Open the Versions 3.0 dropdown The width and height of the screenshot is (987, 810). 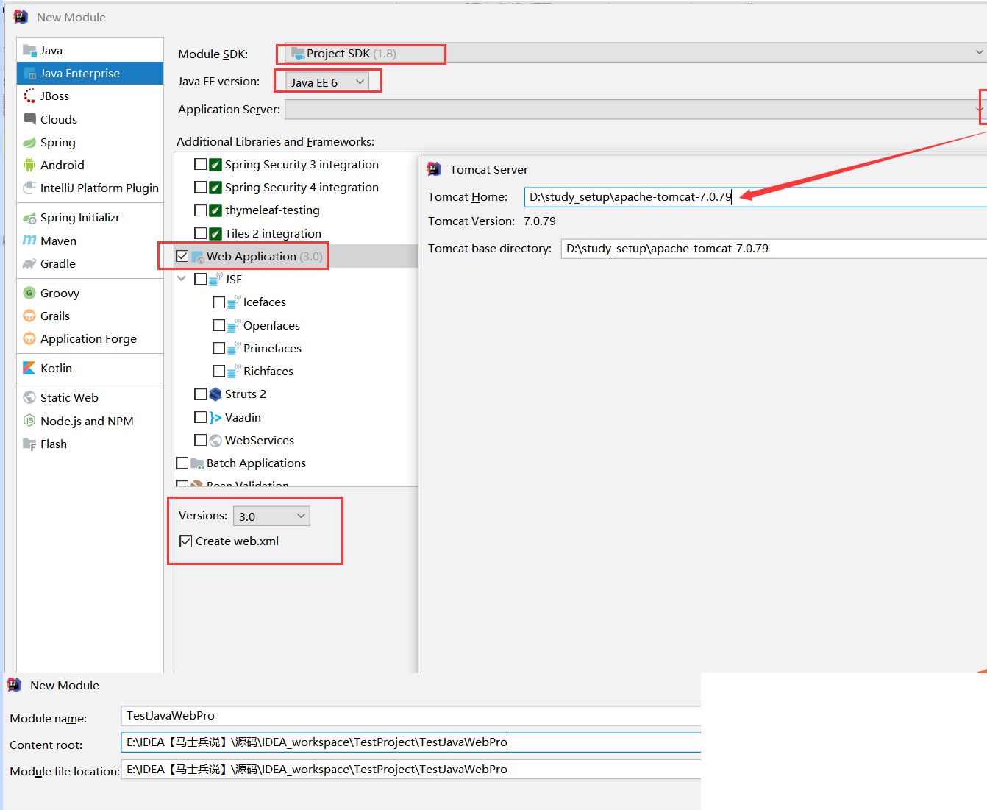(x=271, y=516)
